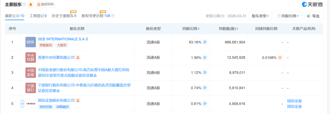Open equity structure icon after 香港中央结算有限公司

pyautogui.click(x=78, y=57)
